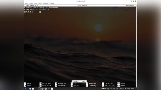Click the "^T Execute" shortcut label

(x=91, y=83)
